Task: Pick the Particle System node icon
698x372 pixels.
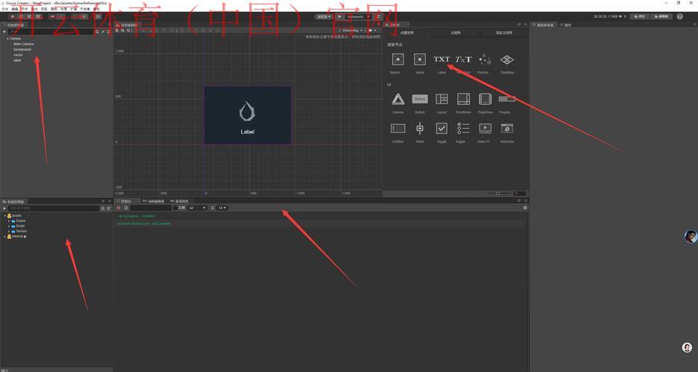Action: [x=485, y=60]
